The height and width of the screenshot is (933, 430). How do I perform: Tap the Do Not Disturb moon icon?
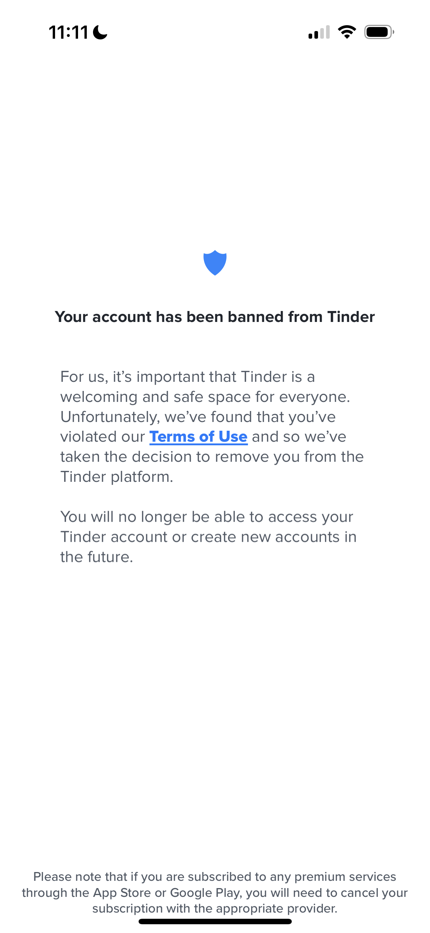pos(100,32)
